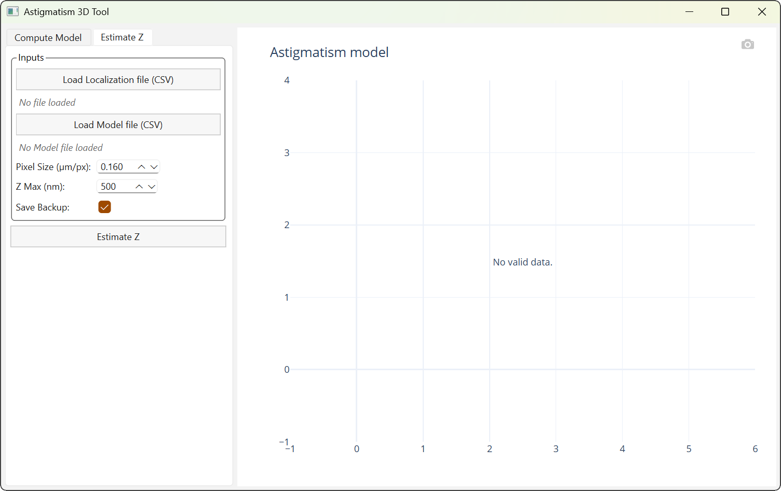Click the 'No valid data' plot message
This screenshot has height=491, width=781.
[522, 262]
